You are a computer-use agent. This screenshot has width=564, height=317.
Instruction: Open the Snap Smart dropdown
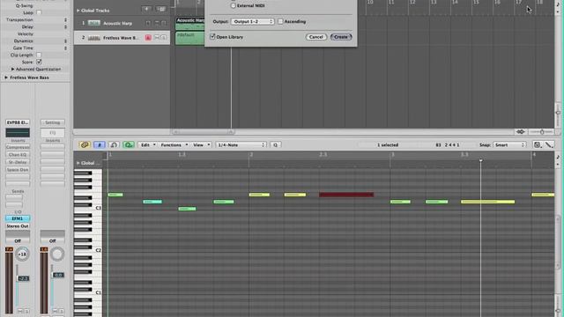[509, 144]
